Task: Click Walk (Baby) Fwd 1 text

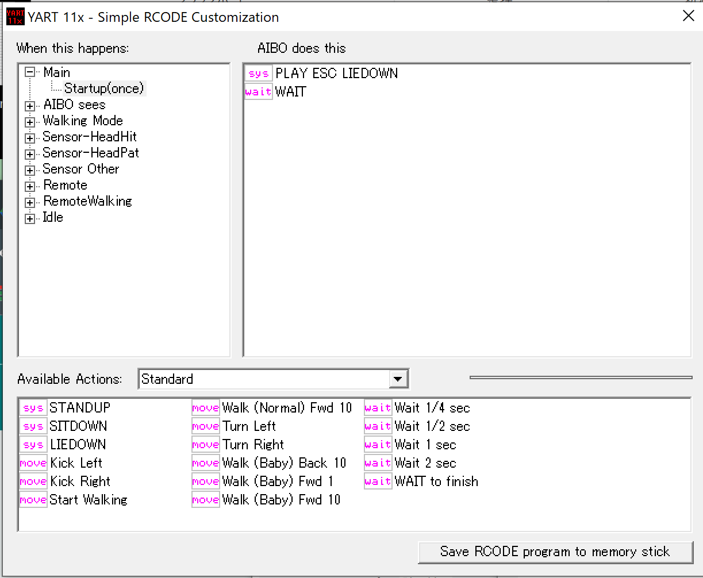Action: (278, 481)
